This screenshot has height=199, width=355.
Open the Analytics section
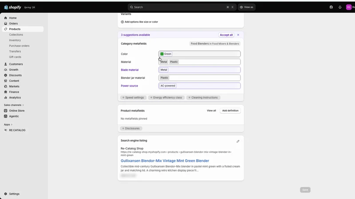(15, 98)
